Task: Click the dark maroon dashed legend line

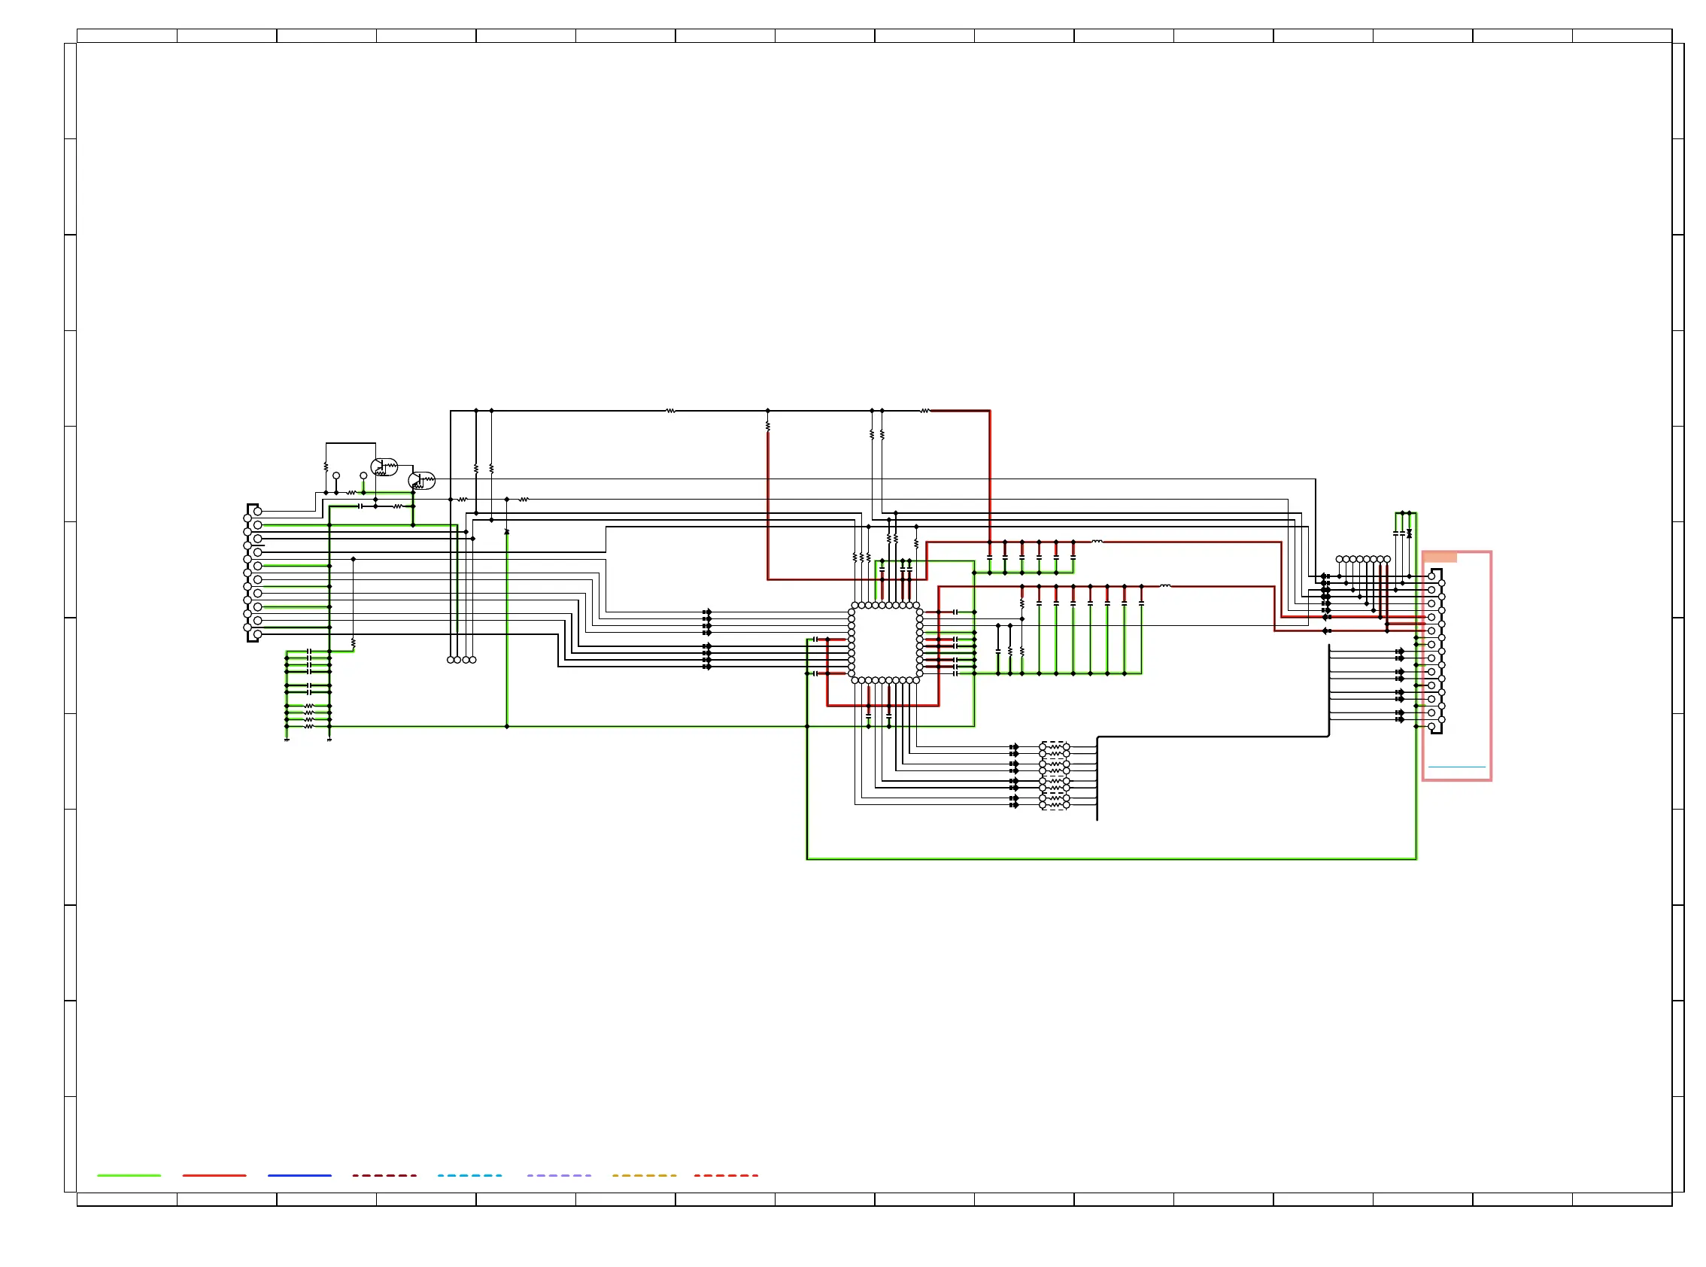Action: [x=384, y=1175]
